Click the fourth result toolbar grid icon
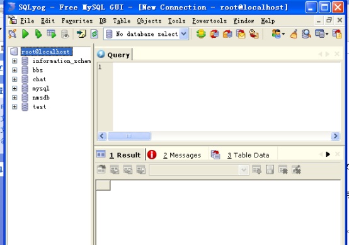This screenshot has width=349, height=245. pos(141,170)
